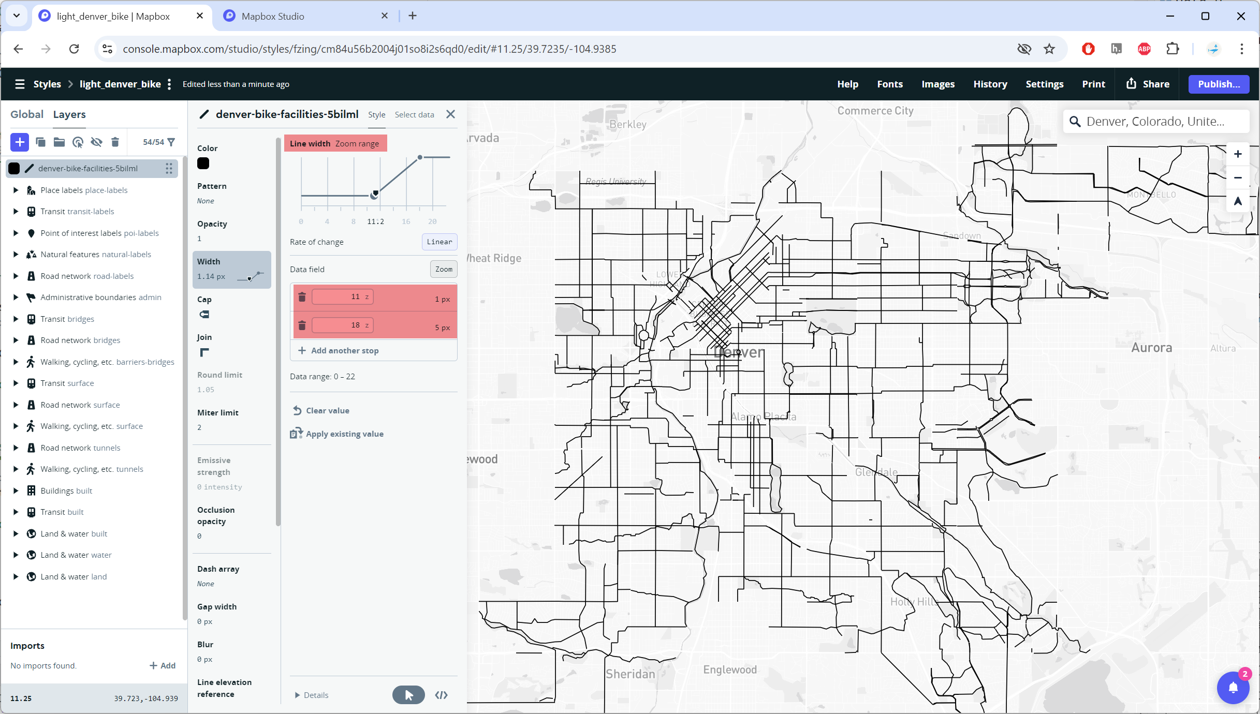Image resolution: width=1260 pixels, height=714 pixels.
Task: Click the zoom 18 stop input field
Action: pyautogui.click(x=343, y=325)
